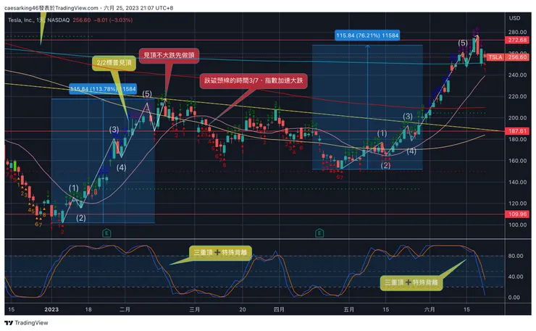
Task: Click the caesarking46 TradingView.com attribution header
Action: 89,7
